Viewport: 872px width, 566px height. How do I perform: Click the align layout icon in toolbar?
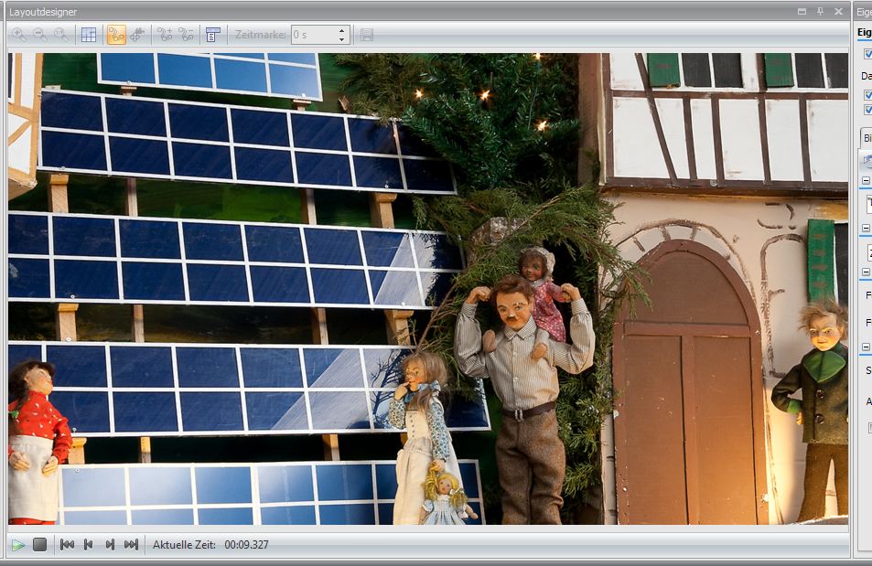[212, 35]
